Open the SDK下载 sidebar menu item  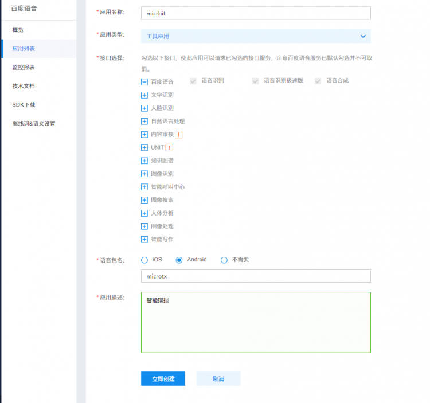[39, 105]
